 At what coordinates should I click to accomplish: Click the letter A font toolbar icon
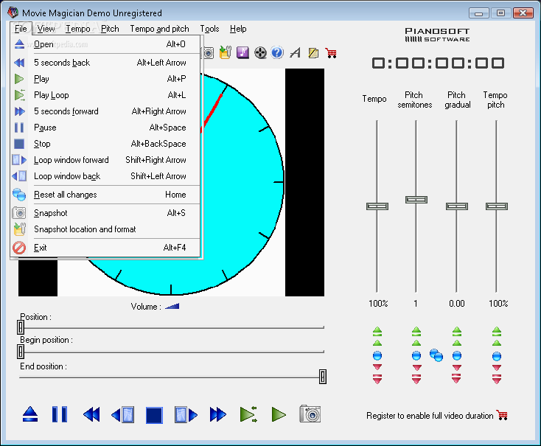[295, 53]
